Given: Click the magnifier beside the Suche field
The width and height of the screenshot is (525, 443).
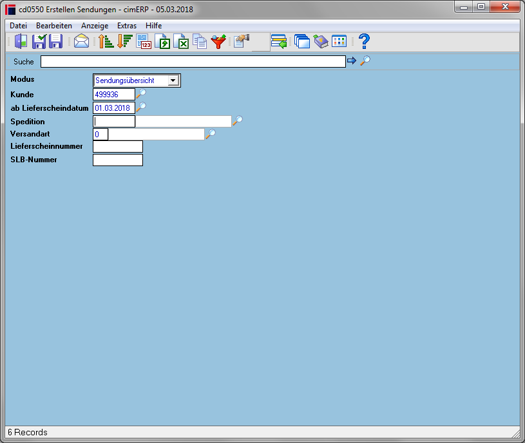Looking at the screenshot, I should [365, 61].
